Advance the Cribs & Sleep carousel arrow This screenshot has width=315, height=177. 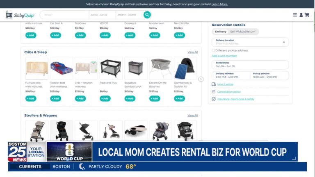(201, 79)
